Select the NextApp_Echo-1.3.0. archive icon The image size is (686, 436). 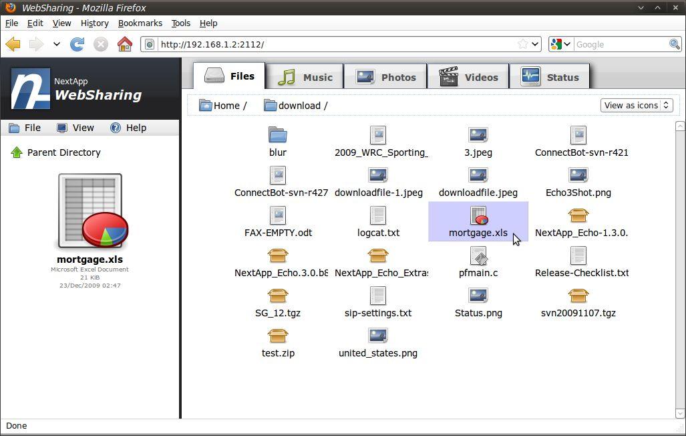point(578,215)
